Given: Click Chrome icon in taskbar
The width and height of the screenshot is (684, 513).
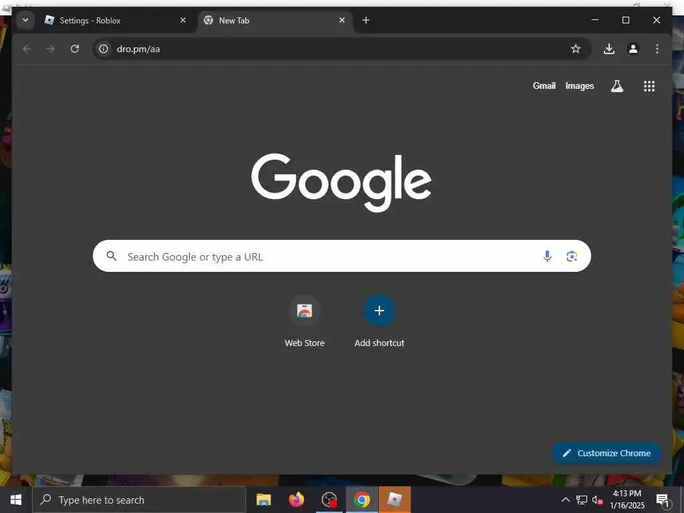Looking at the screenshot, I should coord(362,500).
